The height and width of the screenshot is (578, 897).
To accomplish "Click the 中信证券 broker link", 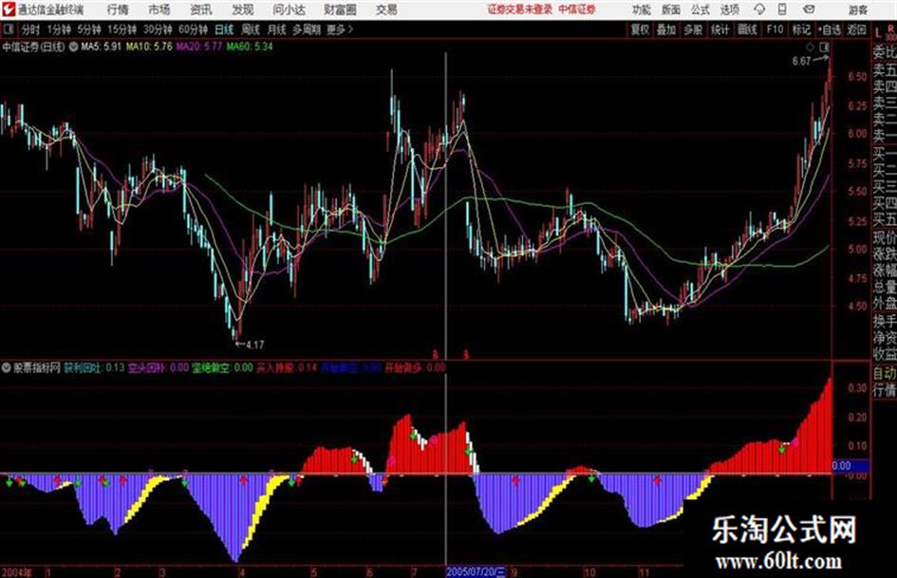I will [577, 9].
